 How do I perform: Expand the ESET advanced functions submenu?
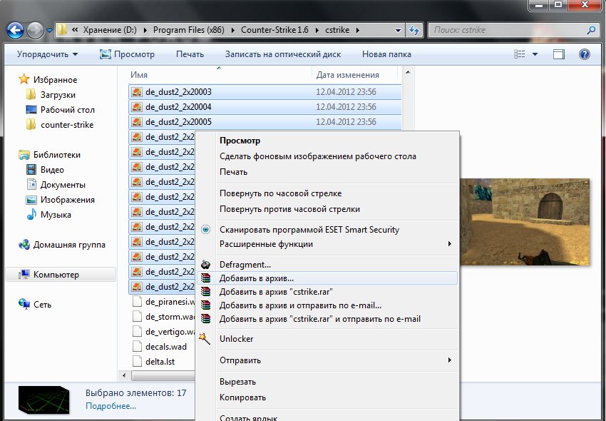tap(449, 244)
